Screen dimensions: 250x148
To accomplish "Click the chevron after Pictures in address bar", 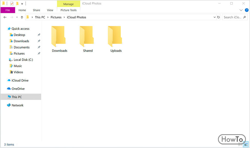I will [64, 17].
